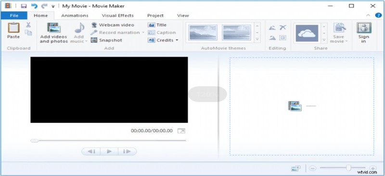Click the Undo arrow in title bar
Viewport: 385px width, 176px height.
click(34, 6)
